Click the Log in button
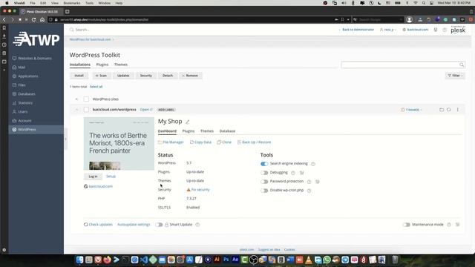Viewport: 475px width, 267px height. click(x=93, y=177)
